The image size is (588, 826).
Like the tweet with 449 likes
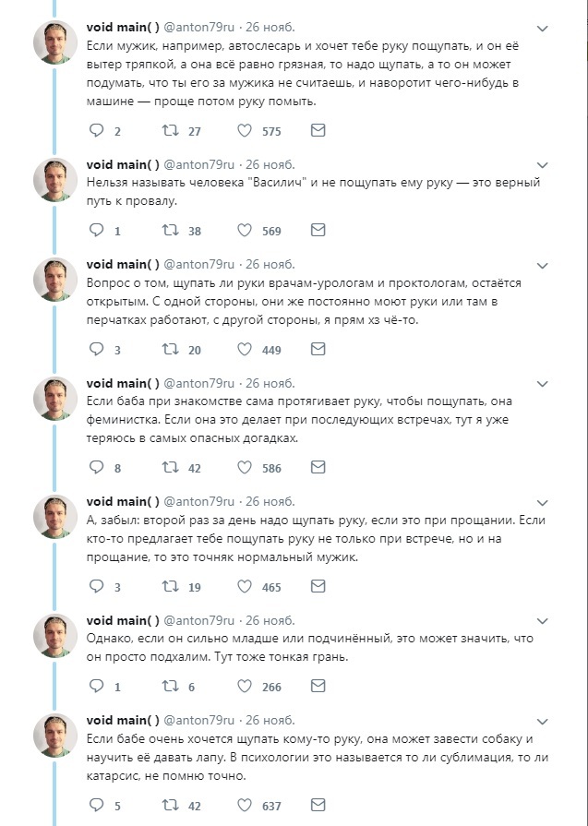pos(245,350)
